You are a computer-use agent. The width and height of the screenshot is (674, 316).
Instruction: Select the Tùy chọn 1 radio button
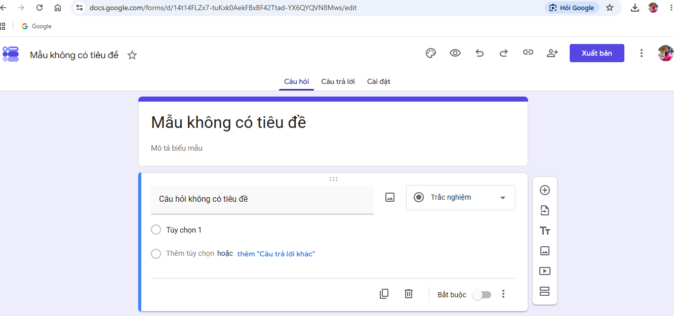click(156, 230)
